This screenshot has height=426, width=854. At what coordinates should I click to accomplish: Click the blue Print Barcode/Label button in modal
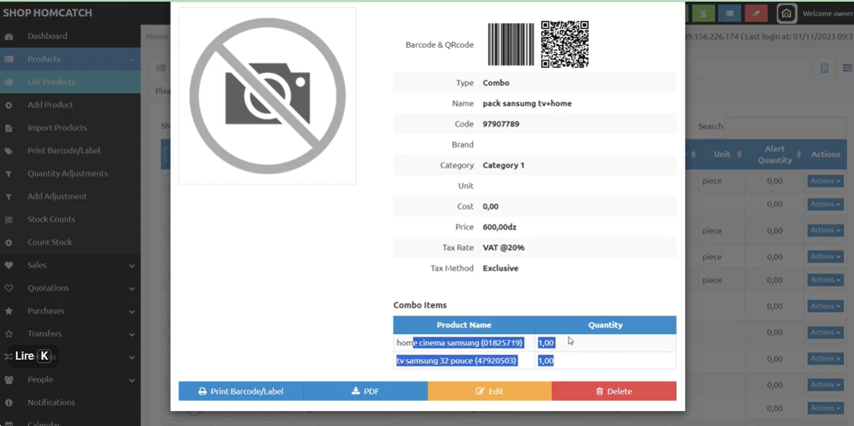tap(241, 391)
